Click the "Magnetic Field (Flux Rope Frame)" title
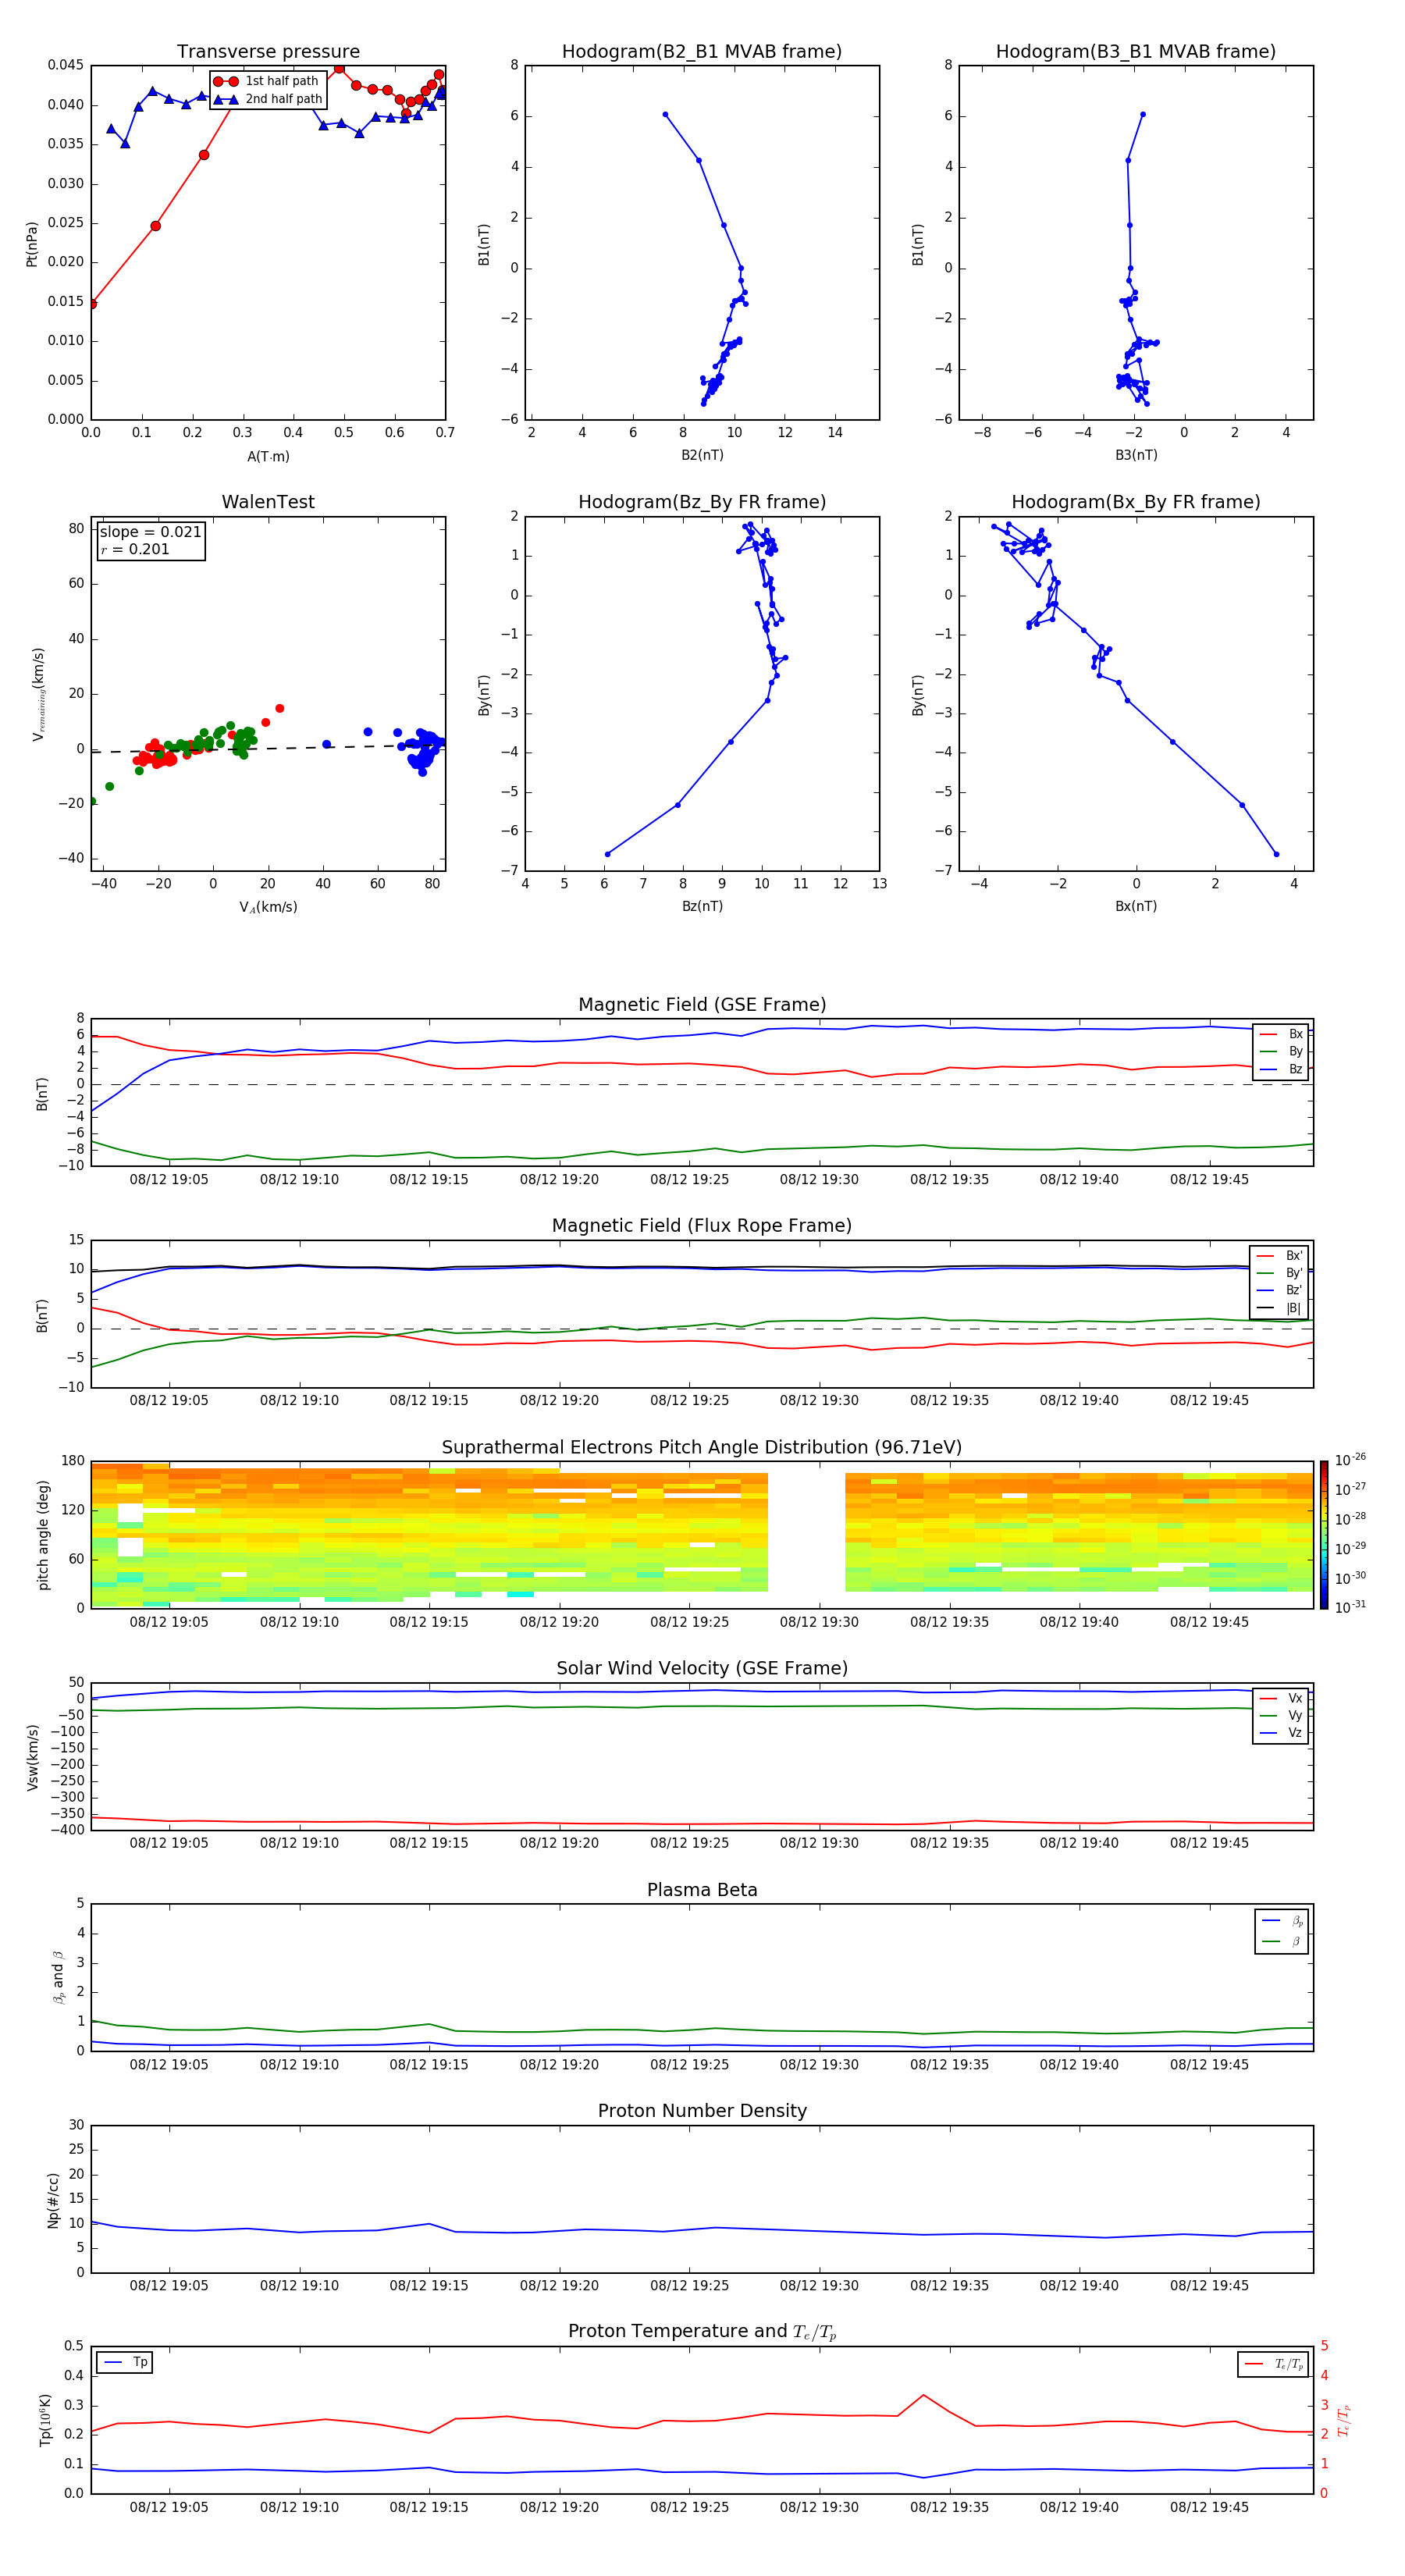 click(702, 1226)
